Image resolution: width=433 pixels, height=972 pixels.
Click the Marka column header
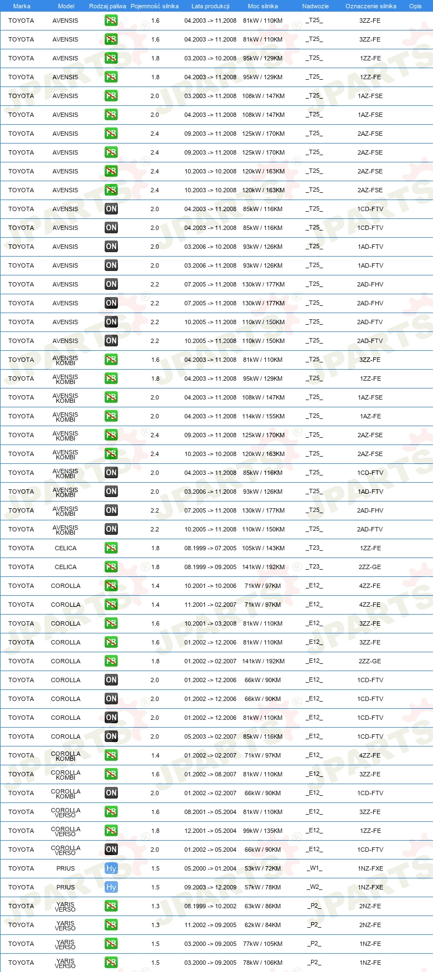[x=22, y=6]
